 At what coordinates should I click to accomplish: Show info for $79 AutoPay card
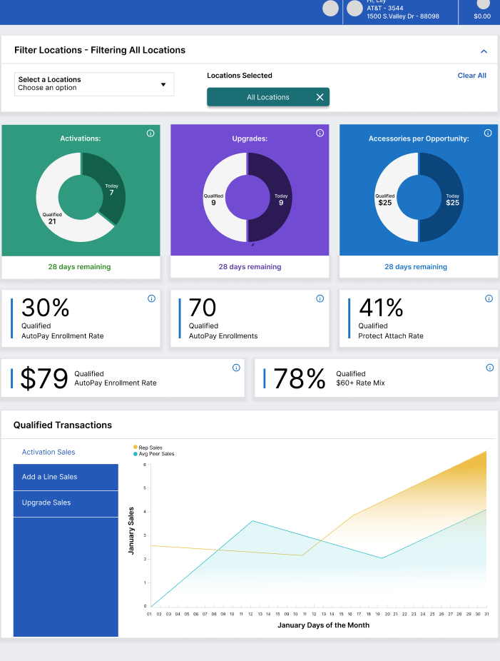[236, 368]
